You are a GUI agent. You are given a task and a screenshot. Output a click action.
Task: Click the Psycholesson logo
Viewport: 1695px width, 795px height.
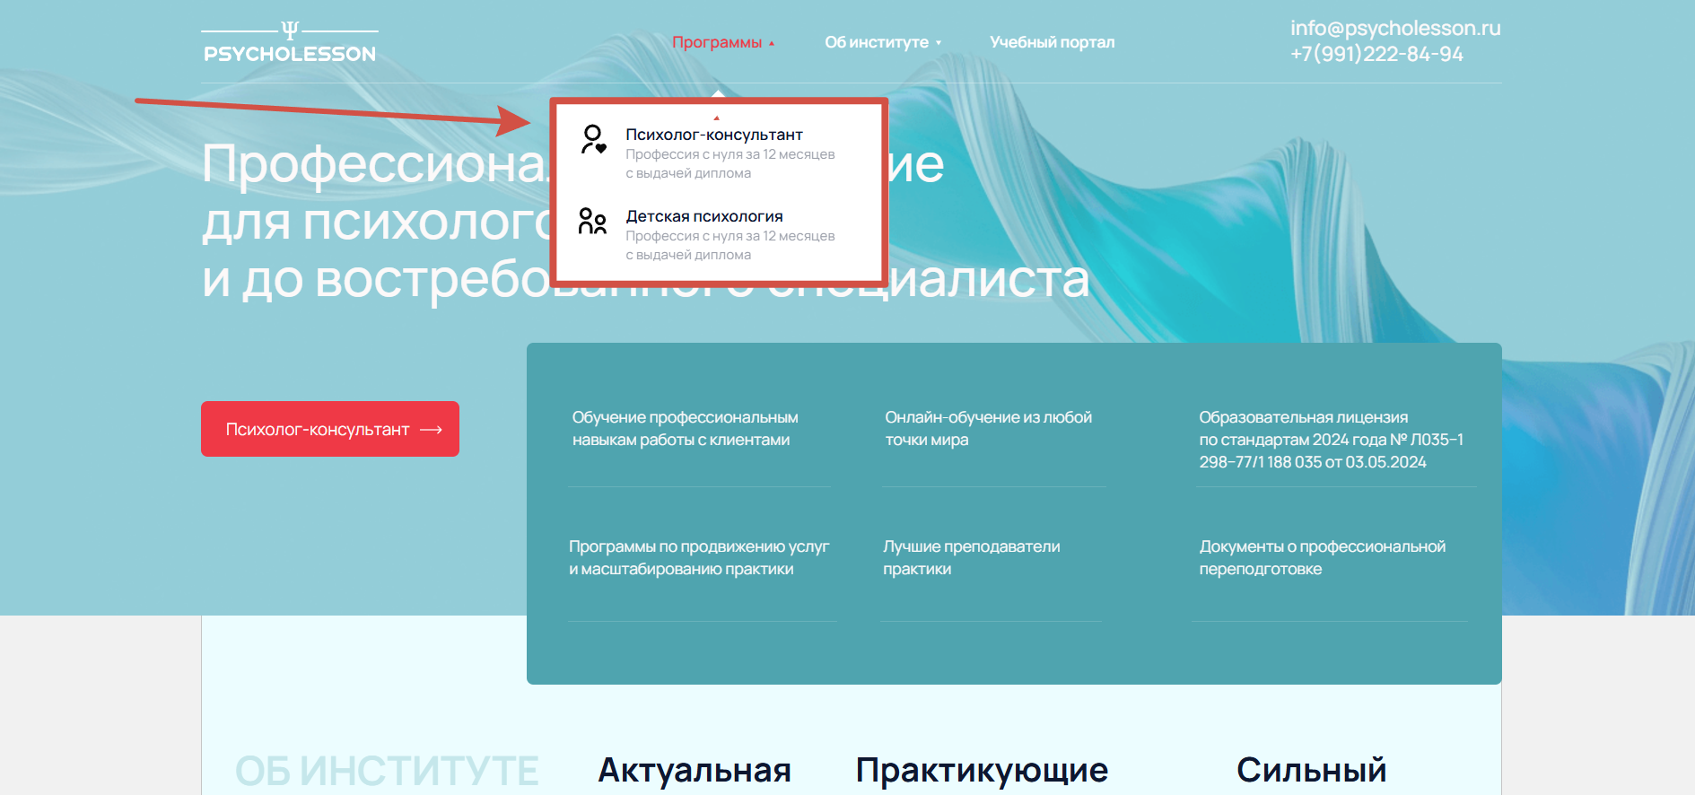pos(290,42)
